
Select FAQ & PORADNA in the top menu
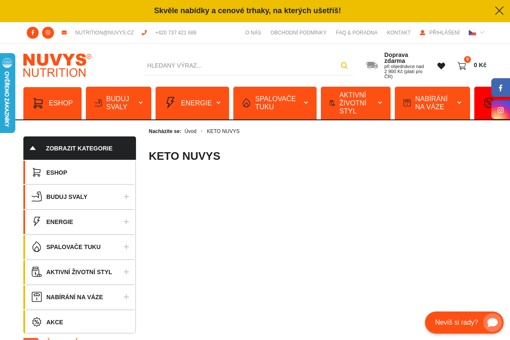357,32
